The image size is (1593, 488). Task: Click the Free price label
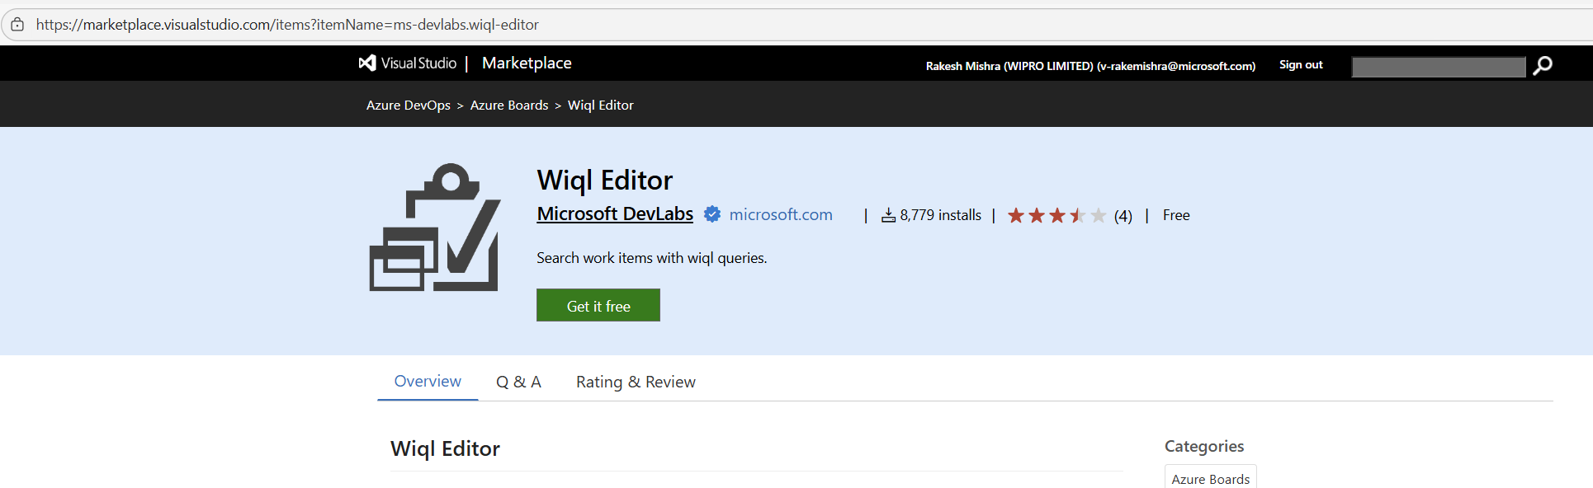tap(1176, 215)
